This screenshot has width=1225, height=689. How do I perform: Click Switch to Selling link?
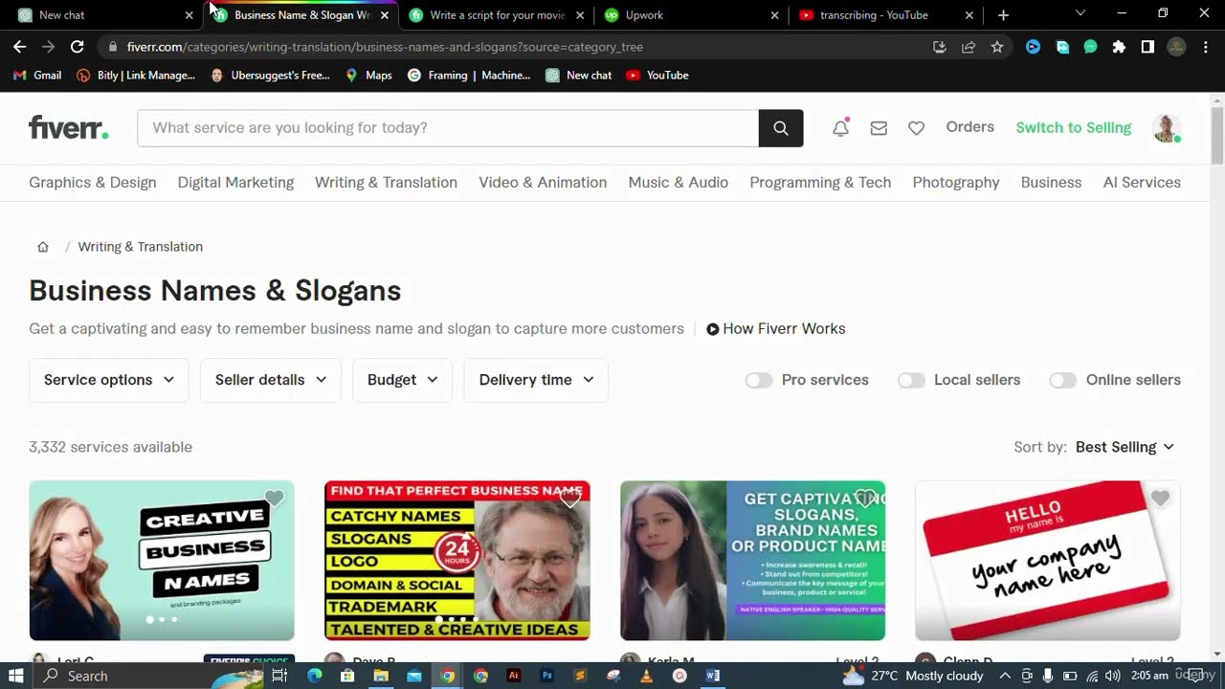1074,128
